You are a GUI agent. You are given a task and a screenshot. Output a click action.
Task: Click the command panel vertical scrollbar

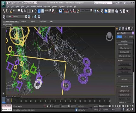[x=134, y=87]
